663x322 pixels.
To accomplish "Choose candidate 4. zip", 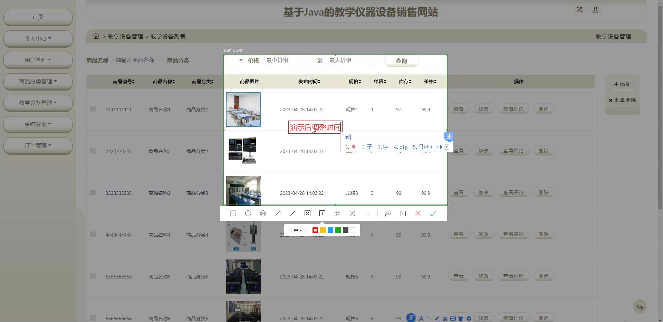I will pos(401,147).
